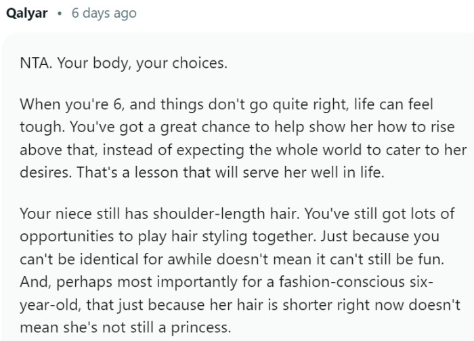Click the word "princess" ending the comment
Screen dimensions: 474x341
point(204,323)
